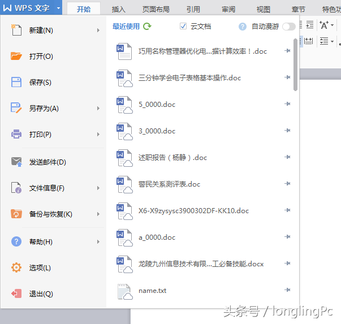Viewport: 341px width, 324px height.
Task: Expand the 另存为(A) submenu arrow
Action: tap(98, 108)
